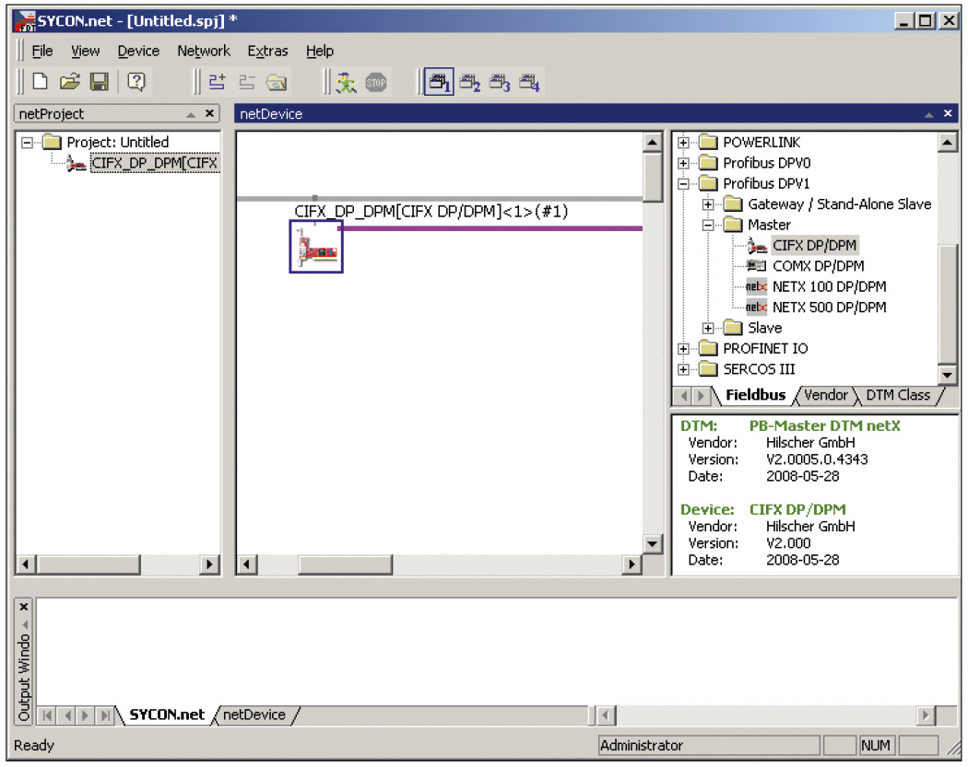The image size is (968, 767).
Task: Switch to netDevice output tab
Action: pos(254,715)
